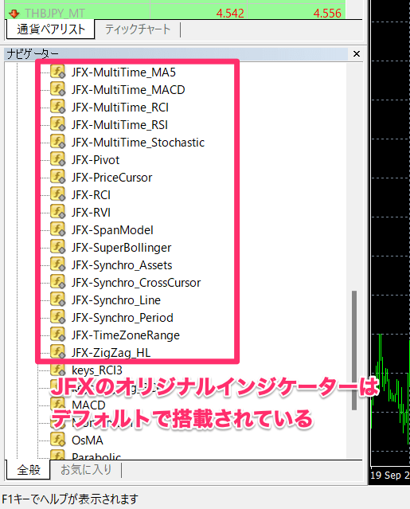Select the OsMA indicator name

tap(88, 440)
